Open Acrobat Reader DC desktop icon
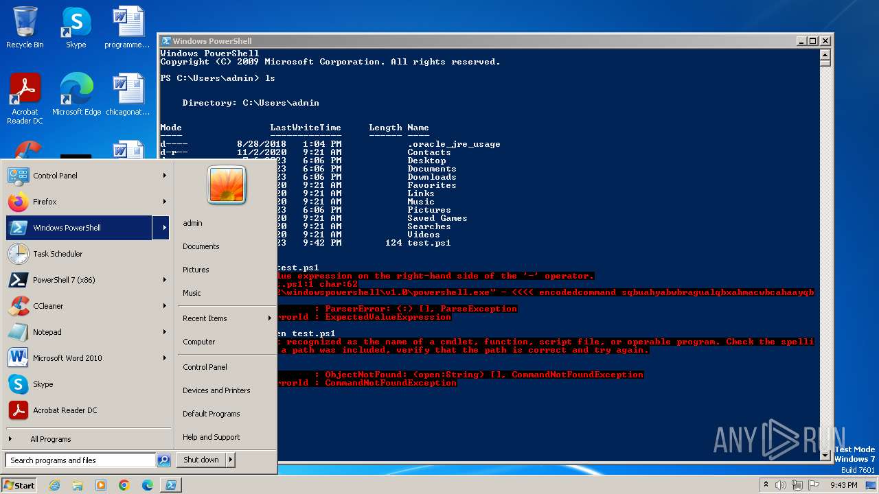The height and width of the screenshot is (494, 879). click(x=25, y=99)
